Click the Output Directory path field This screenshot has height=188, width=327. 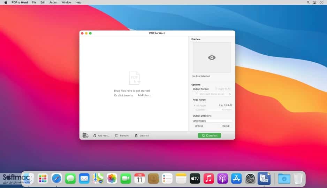(212, 121)
